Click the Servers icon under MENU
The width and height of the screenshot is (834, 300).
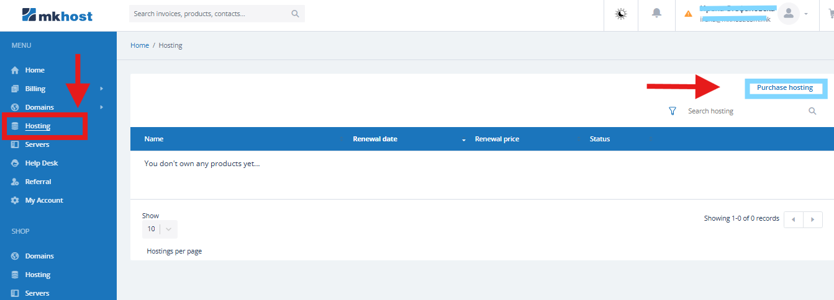click(x=15, y=144)
